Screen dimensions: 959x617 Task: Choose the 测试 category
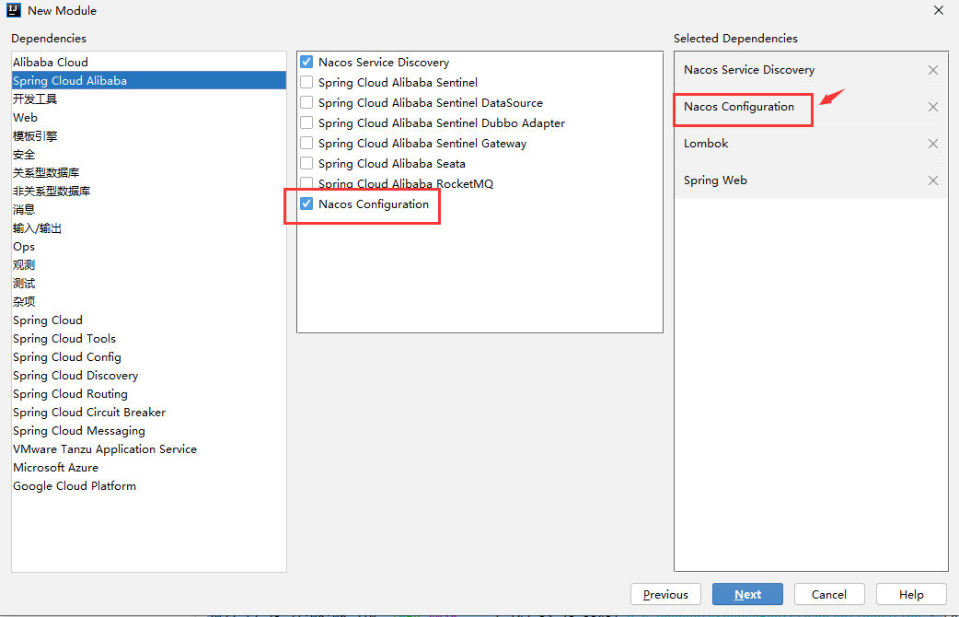[x=148, y=283]
